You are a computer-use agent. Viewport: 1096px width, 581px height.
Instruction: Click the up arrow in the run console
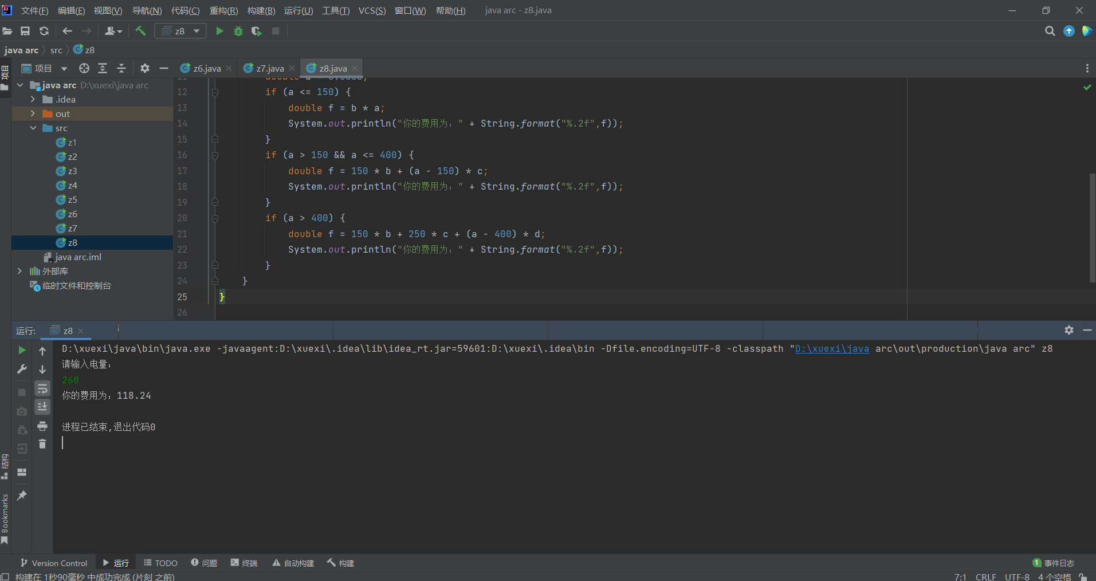point(42,351)
